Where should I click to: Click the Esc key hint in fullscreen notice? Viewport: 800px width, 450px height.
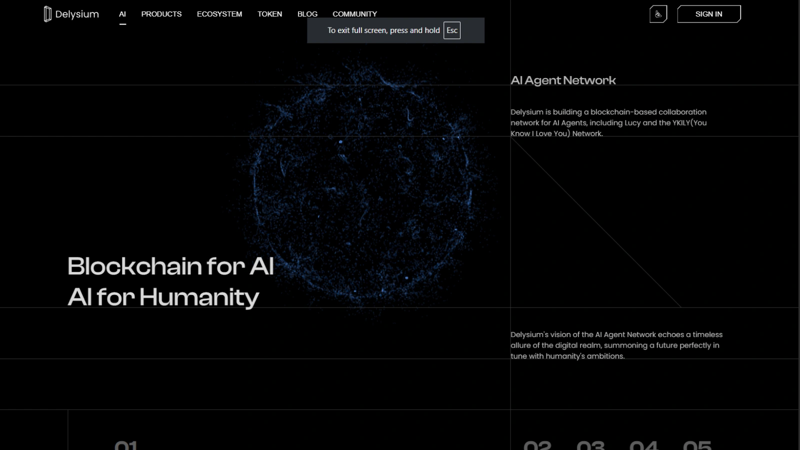(452, 30)
